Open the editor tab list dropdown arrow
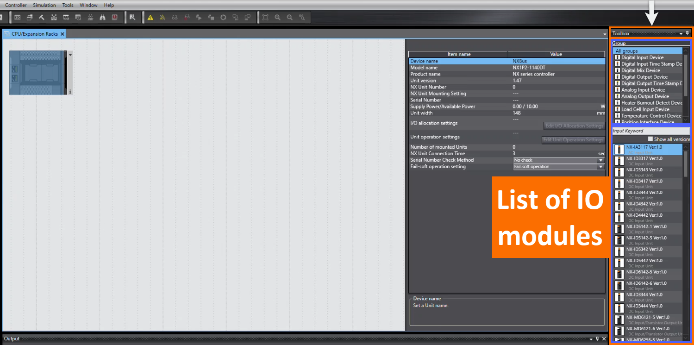This screenshot has width=694, height=345. (605, 34)
